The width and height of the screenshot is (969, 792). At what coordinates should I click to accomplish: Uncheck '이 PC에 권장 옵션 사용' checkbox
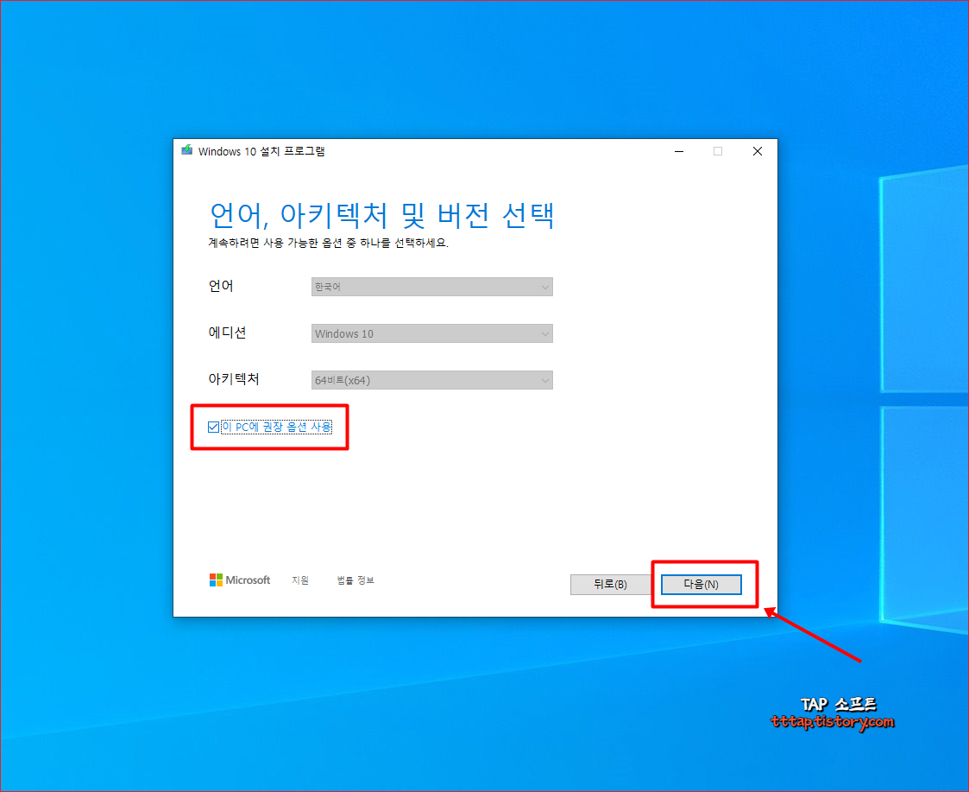point(213,427)
